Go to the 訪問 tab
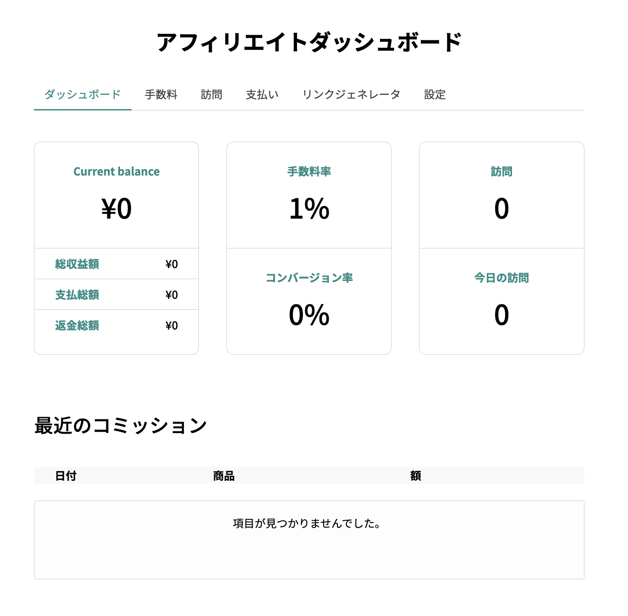 click(211, 95)
